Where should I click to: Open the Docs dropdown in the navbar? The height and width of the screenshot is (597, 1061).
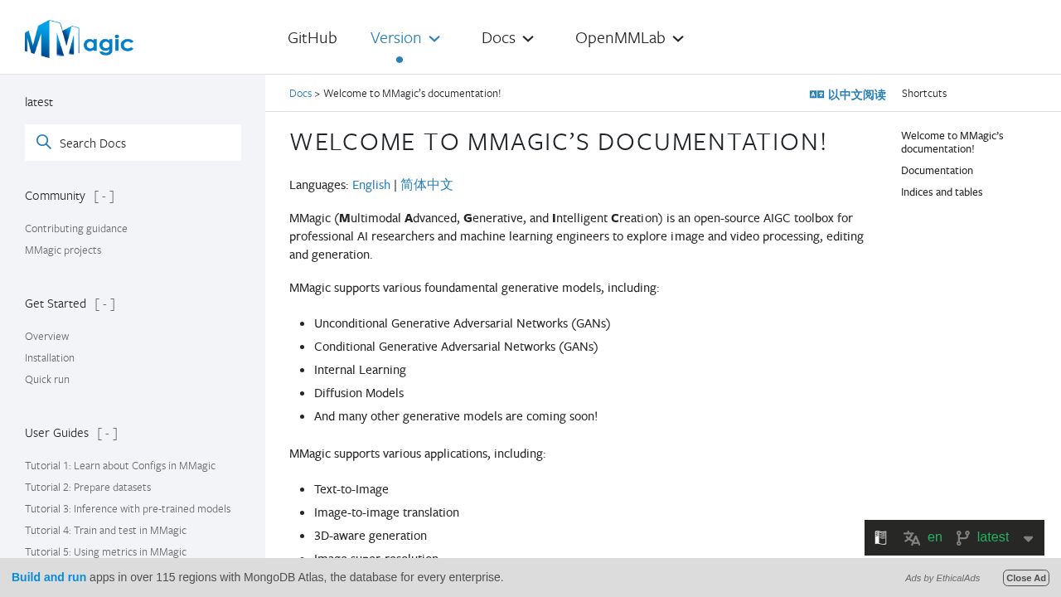507,38
